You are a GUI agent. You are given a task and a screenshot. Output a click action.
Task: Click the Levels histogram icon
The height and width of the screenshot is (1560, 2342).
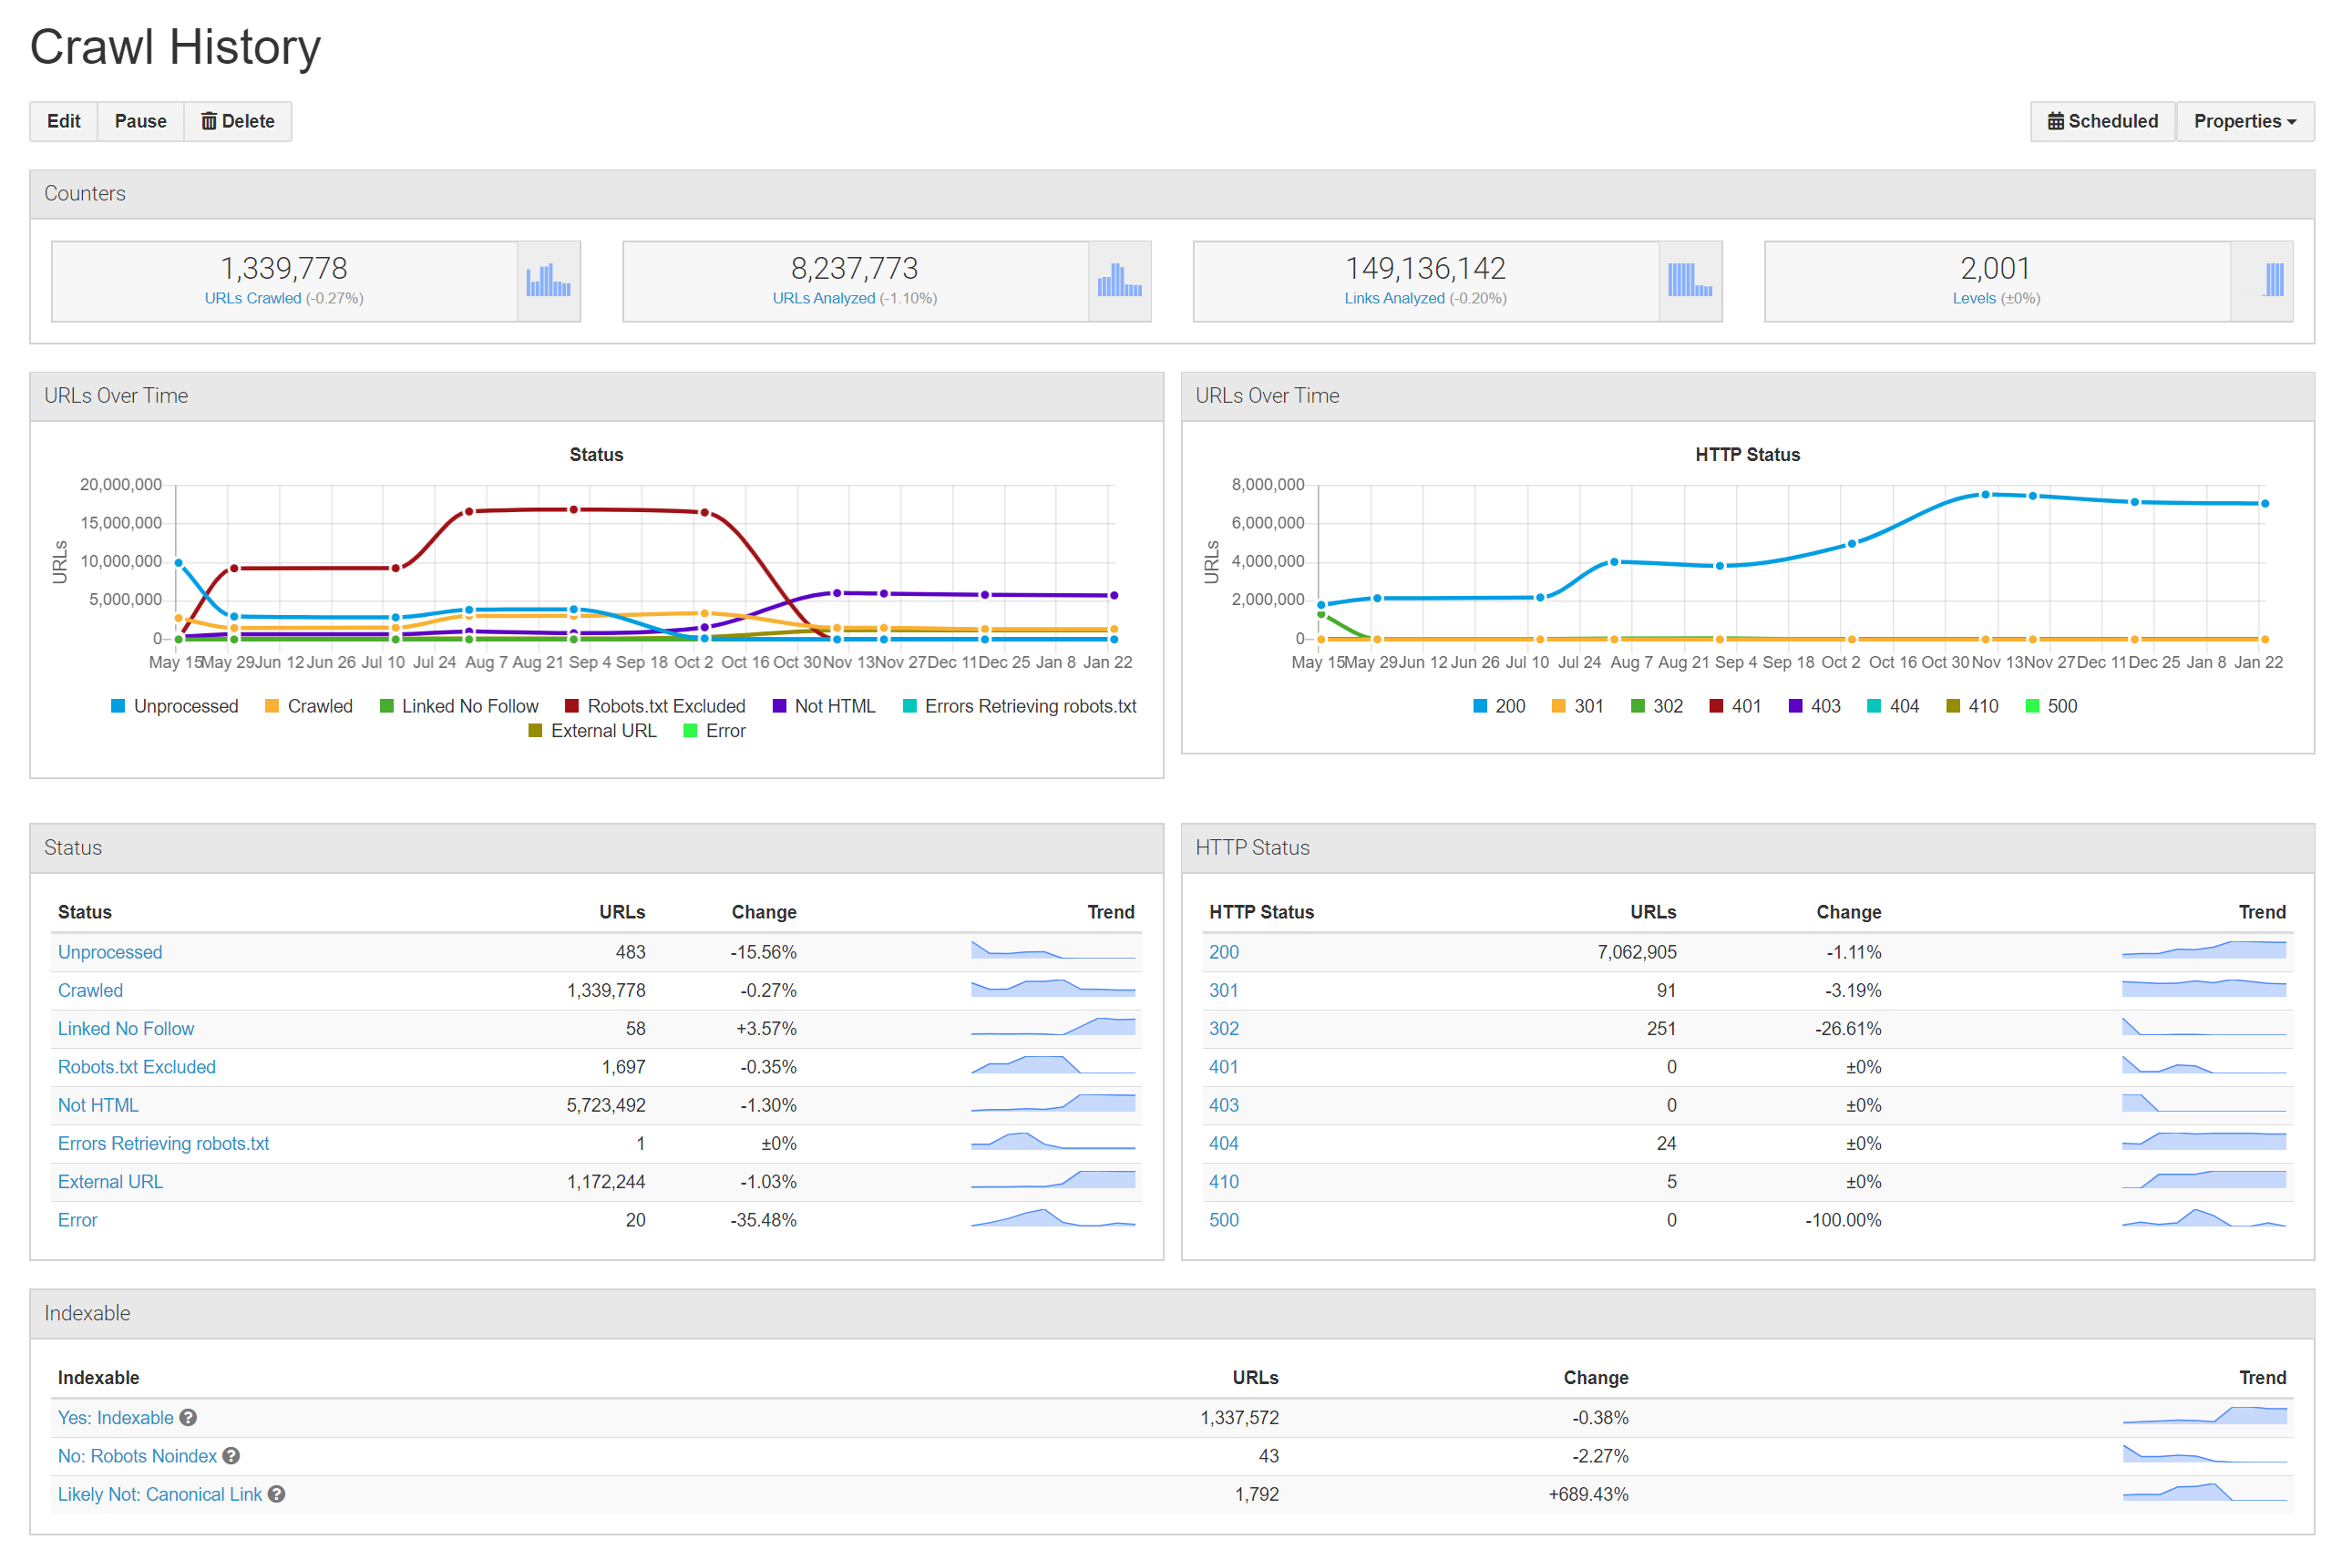click(x=2273, y=281)
